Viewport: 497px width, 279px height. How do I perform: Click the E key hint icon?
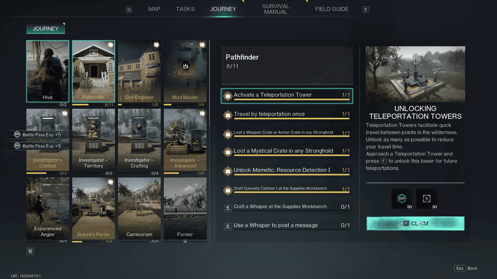(366, 10)
